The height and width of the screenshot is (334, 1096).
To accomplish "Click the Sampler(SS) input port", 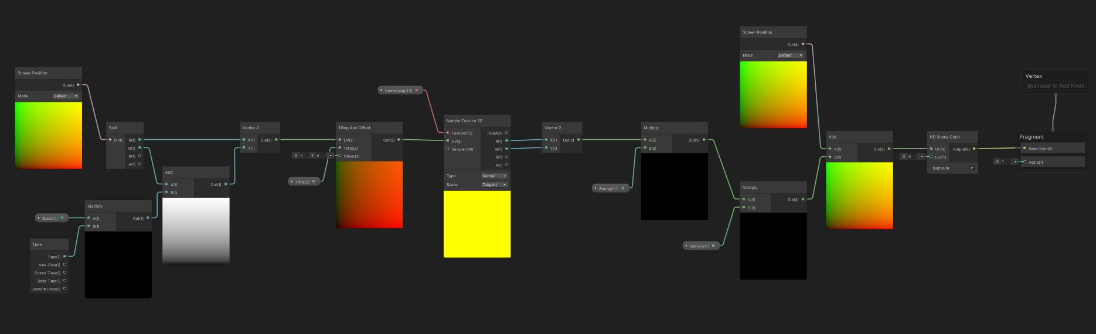I will tap(448, 149).
